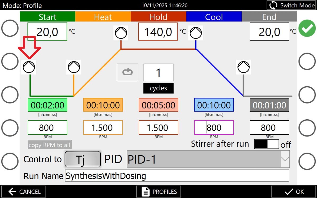Click the cycle repeat arrow icon
The height and width of the screenshot is (198, 317).
pos(128,72)
